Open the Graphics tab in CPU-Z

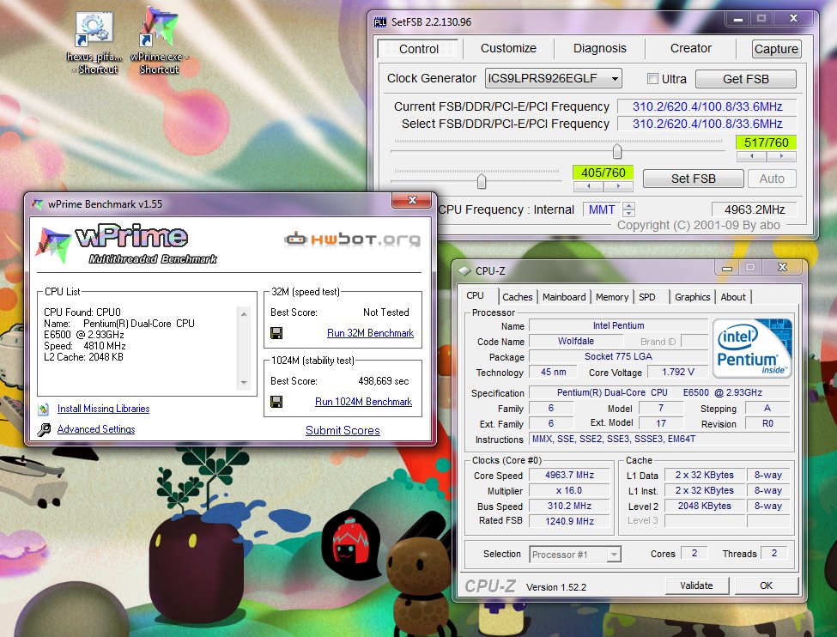pyautogui.click(x=692, y=297)
